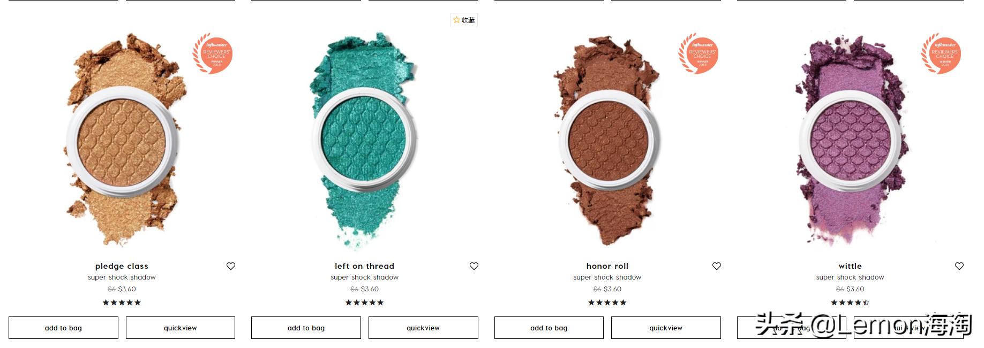Favorite honor roll with heart icon
This screenshot has width=984, height=348.
click(x=717, y=266)
